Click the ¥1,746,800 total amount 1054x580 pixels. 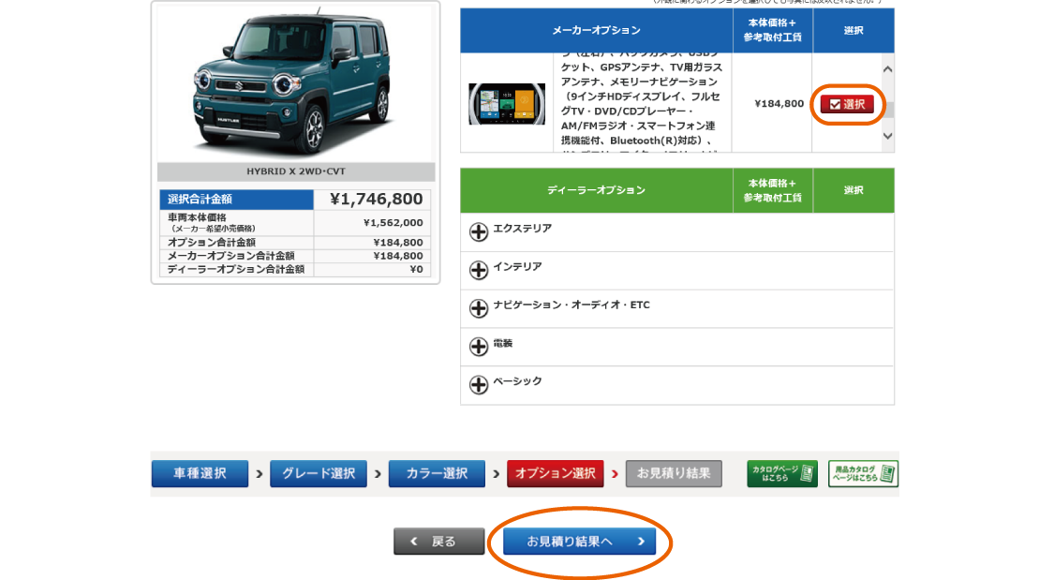[377, 199]
